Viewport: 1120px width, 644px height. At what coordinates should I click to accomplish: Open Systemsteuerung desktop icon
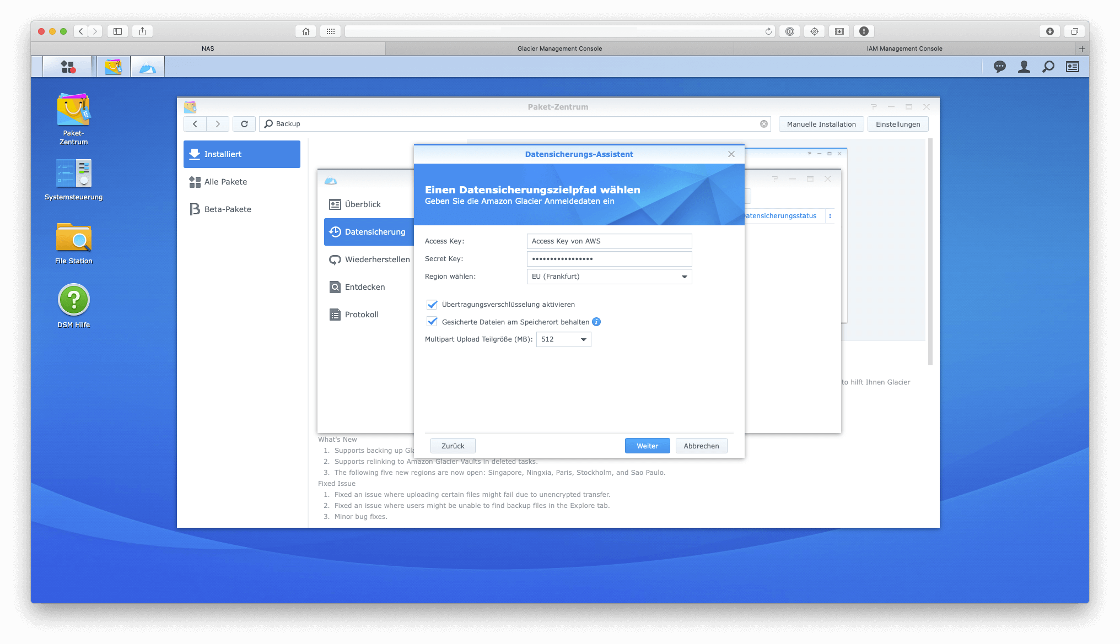73,180
